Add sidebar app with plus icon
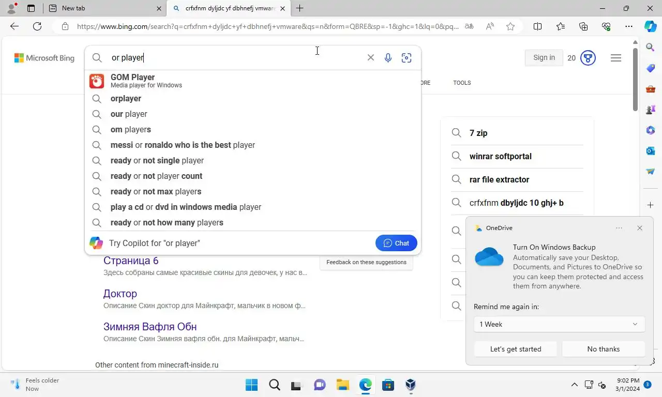 click(x=651, y=205)
